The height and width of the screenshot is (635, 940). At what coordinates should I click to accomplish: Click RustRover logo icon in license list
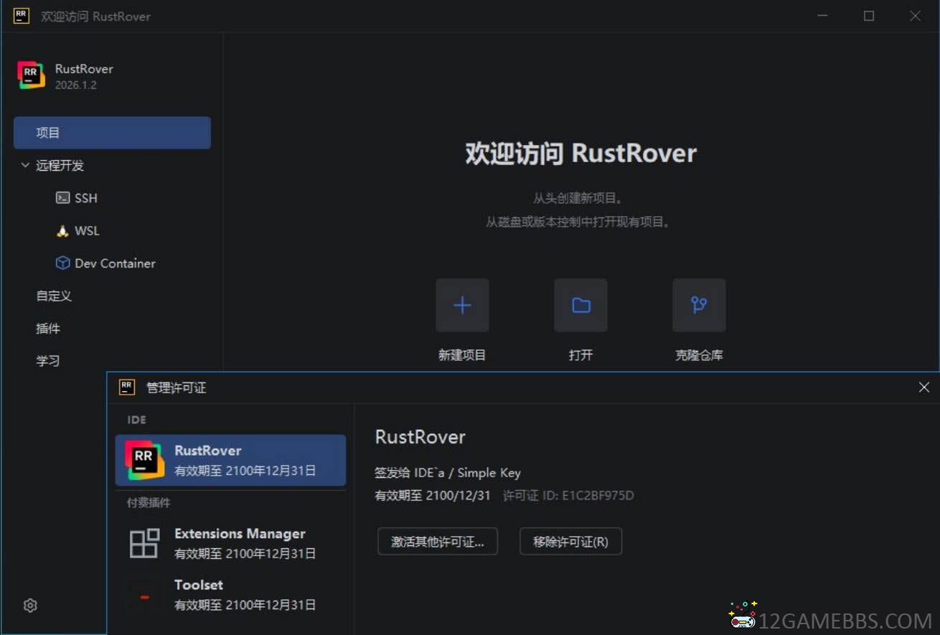[x=144, y=460]
